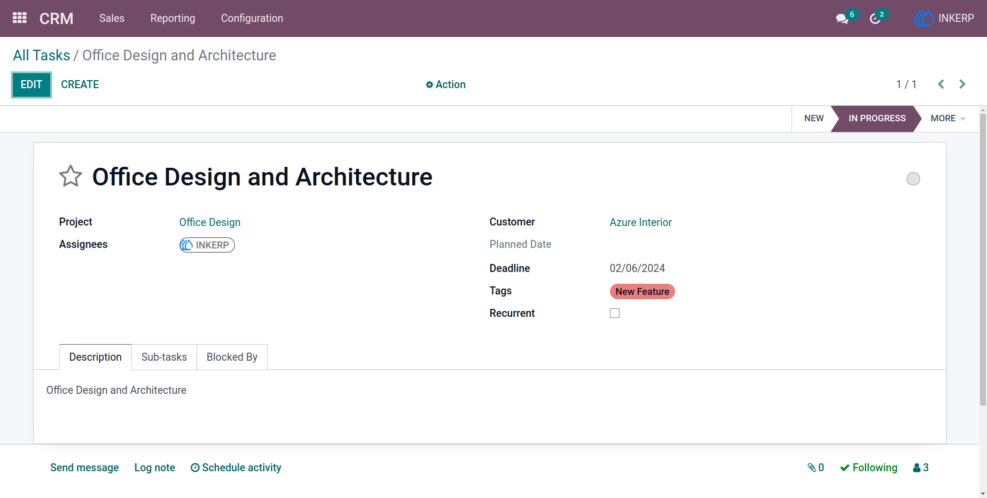The image size is (987, 498).
Task: Show followers list icon
Action: (x=921, y=468)
